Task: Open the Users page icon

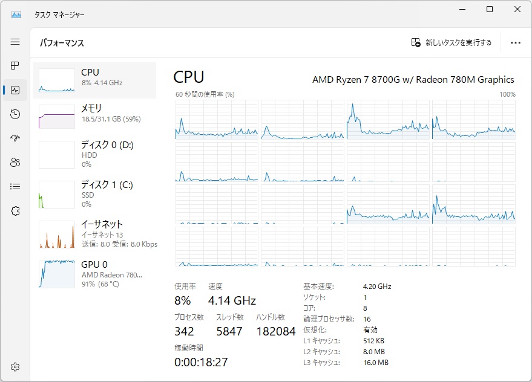Action: tap(15, 162)
